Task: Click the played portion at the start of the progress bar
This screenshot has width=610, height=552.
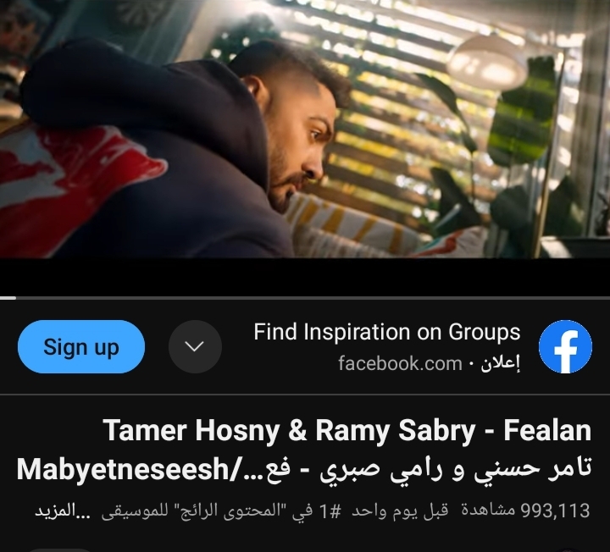Action: click(8, 298)
